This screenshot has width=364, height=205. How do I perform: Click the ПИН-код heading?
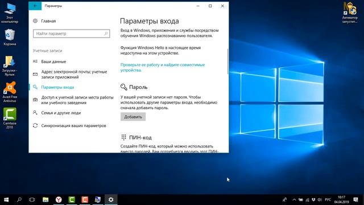click(140, 138)
